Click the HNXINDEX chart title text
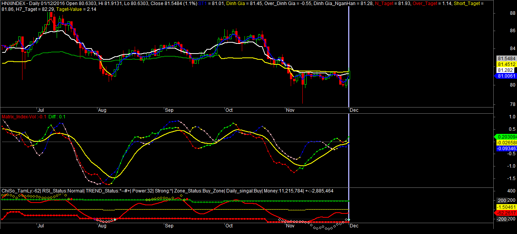Viewport: 517px width, 234px height. (x=13, y=3)
